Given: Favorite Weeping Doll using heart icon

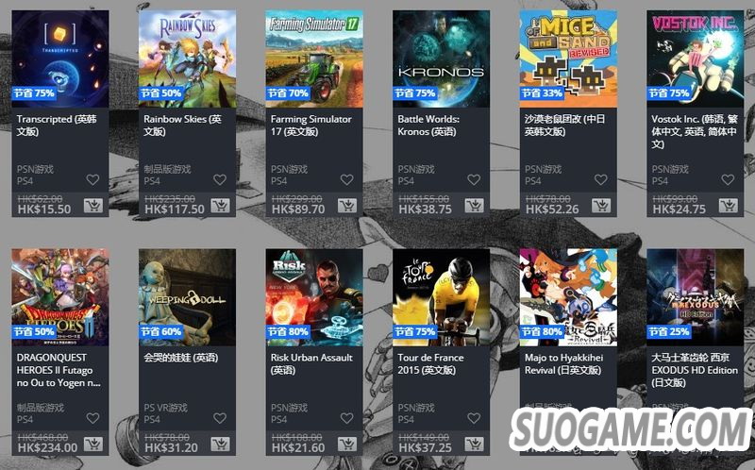Looking at the screenshot, I should (220, 418).
